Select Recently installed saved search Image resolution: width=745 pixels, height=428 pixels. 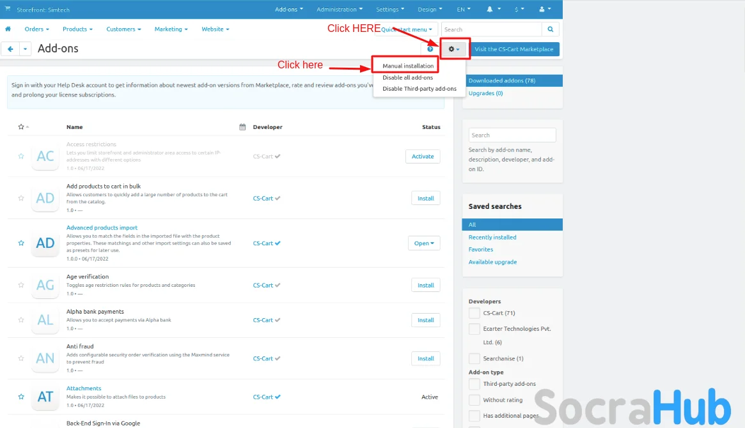[492, 237]
